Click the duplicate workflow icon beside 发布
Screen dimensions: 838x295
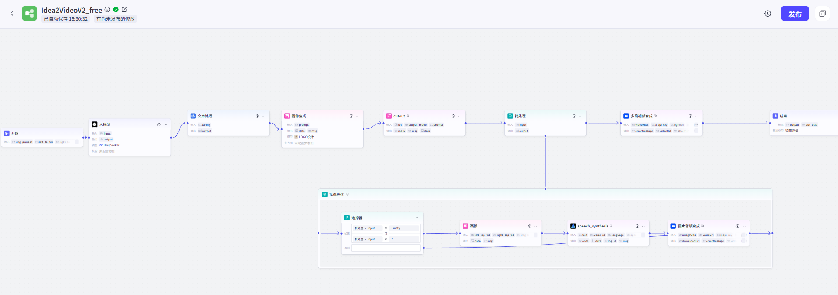coord(822,14)
